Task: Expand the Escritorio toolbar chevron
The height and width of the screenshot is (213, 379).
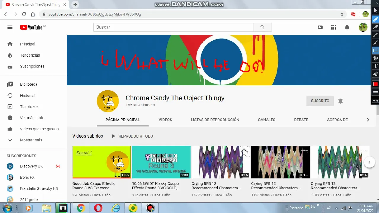Action: click(x=319, y=205)
